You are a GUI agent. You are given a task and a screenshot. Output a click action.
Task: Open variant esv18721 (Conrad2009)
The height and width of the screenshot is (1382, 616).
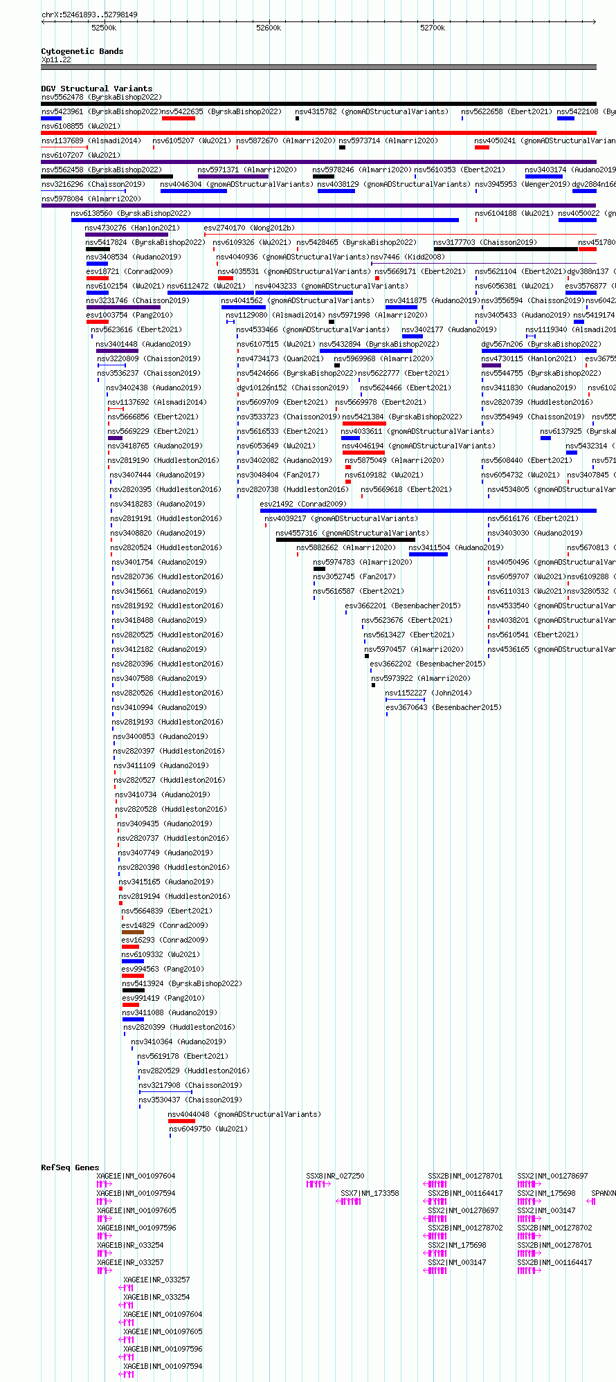129,271
